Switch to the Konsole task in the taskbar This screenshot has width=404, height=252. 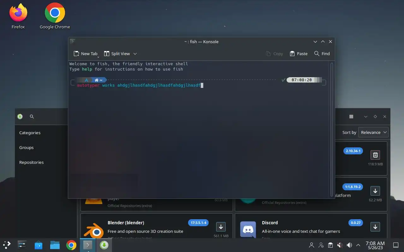point(87,245)
